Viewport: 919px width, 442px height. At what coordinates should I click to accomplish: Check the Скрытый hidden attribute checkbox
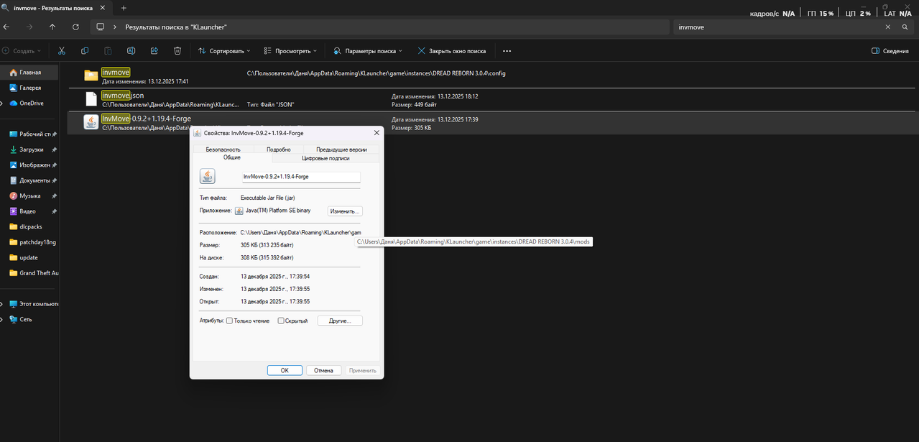(281, 321)
